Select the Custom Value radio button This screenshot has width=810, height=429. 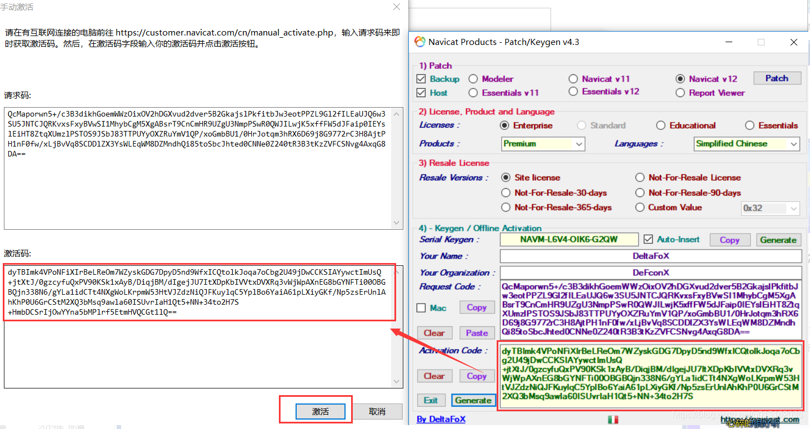(640, 208)
